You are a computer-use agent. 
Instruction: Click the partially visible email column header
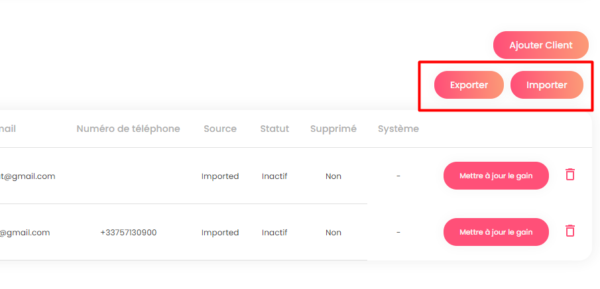tap(8, 129)
